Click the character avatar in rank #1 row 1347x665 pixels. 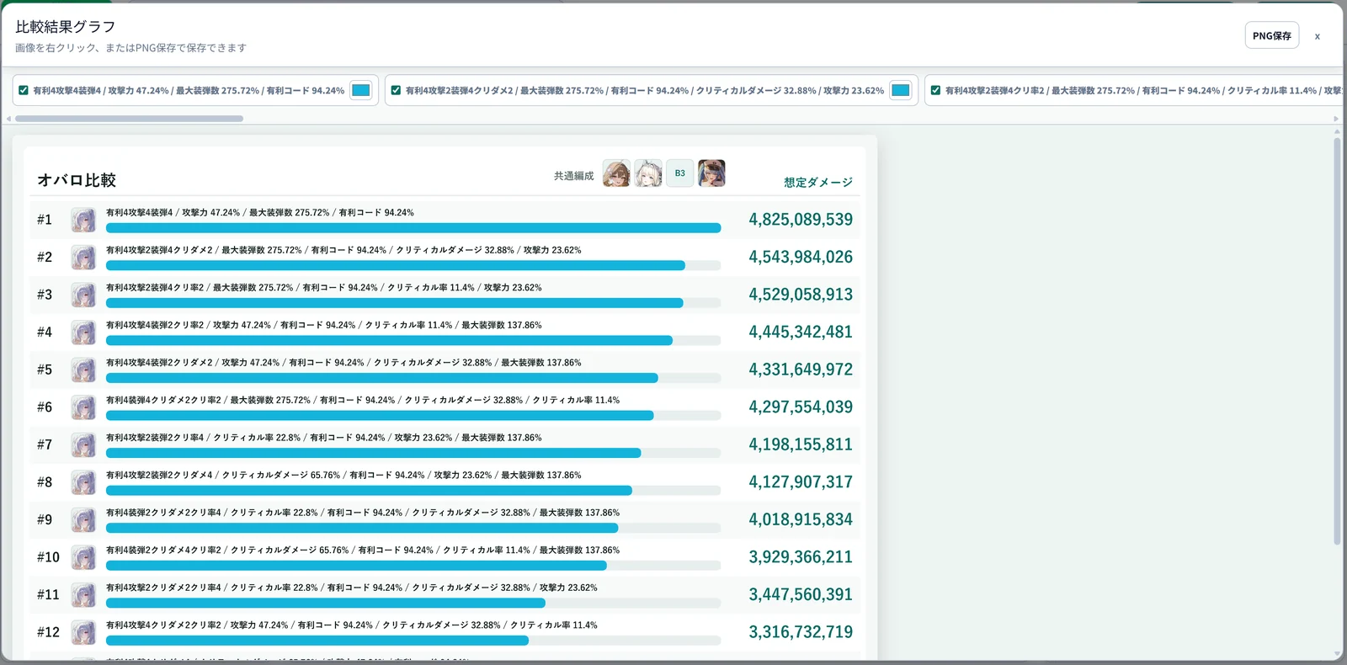pos(83,221)
